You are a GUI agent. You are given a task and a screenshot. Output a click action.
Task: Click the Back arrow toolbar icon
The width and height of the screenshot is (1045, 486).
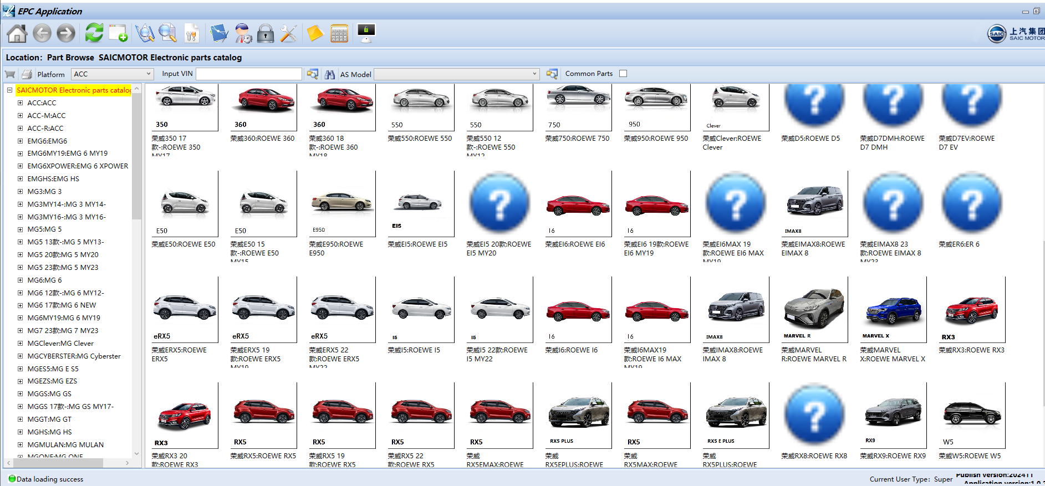pyautogui.click(x=42, y=34)
